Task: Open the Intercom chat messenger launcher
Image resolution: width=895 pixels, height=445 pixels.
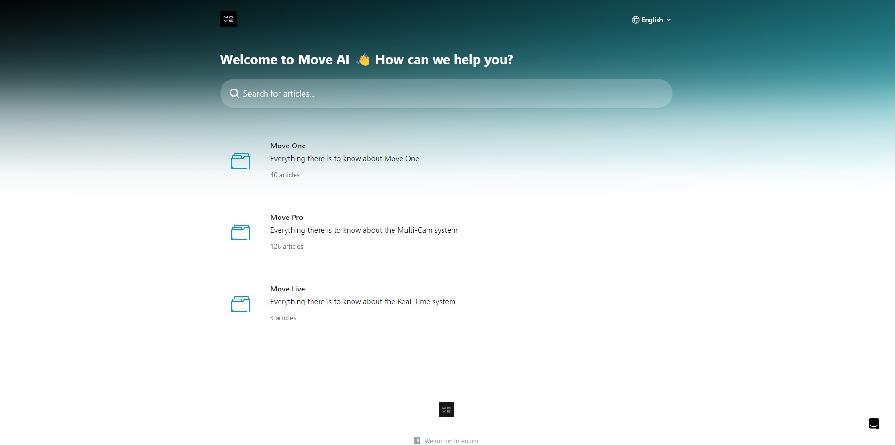Action: tap(874, 423)
